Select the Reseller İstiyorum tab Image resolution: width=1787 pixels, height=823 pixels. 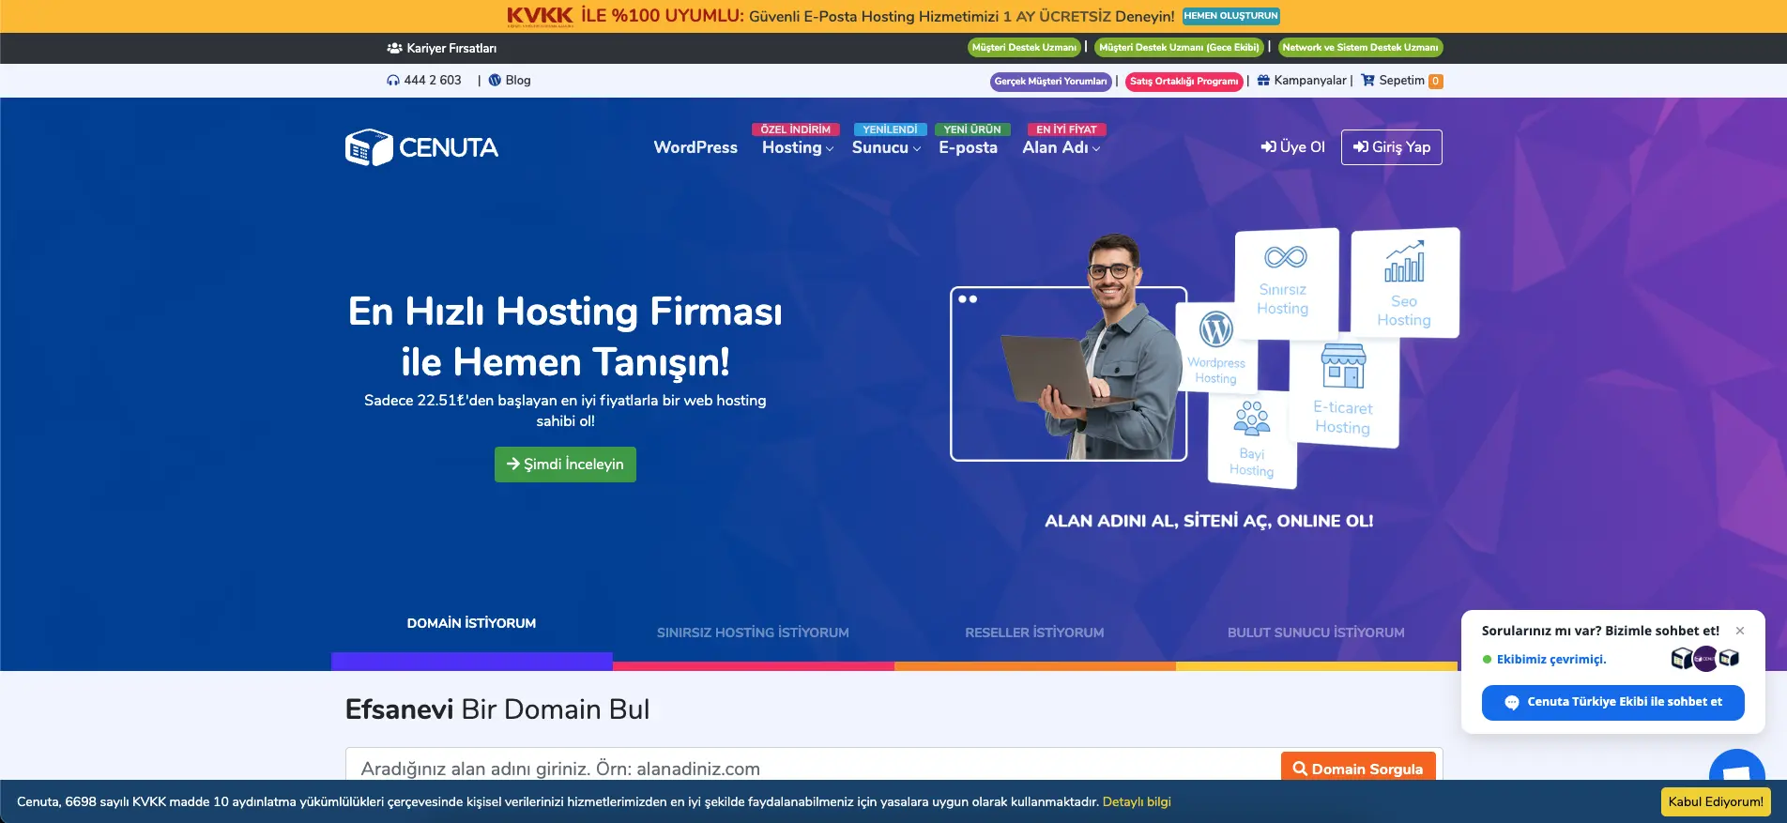click(1034, 633)
